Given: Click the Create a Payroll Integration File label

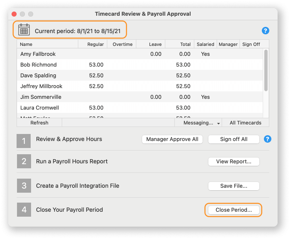Looking at the screenshot, I should tap(77, 186).
